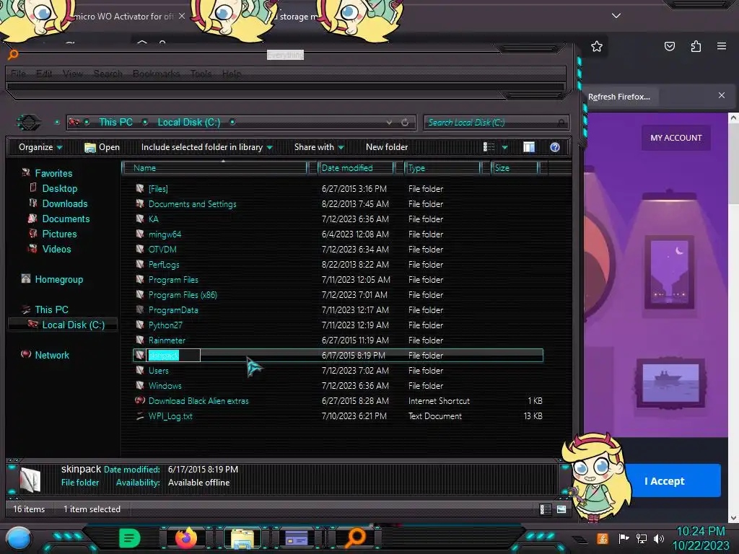Open the view options dropdown arrow
This screenshot has height=554, width=739.
504,147
